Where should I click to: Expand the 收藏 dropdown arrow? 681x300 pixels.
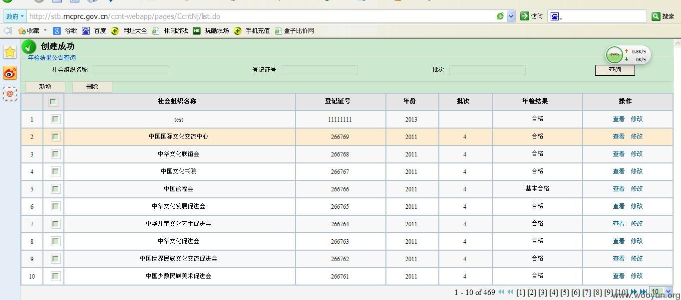click(45, 31)
